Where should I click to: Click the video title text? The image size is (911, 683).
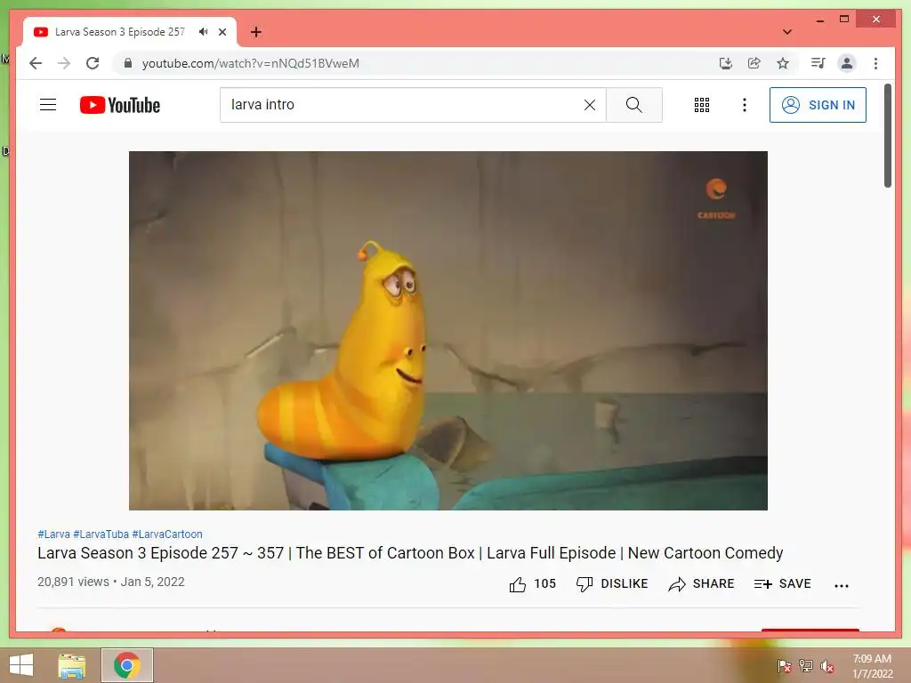tap(410, 553)
